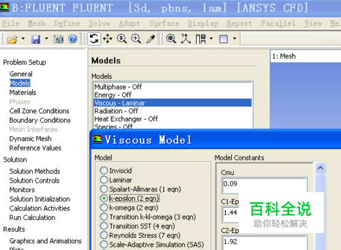Click the 1: Mesh graphics window selector
This screenshot has height=250, width=341.
pyautogui.click(x=306, y=56)
